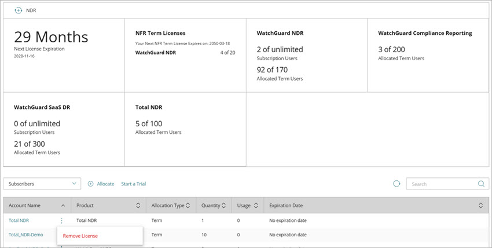492x248 pixels.
Task: Click the NDR title text in header
Action: (x=31, y=10)
